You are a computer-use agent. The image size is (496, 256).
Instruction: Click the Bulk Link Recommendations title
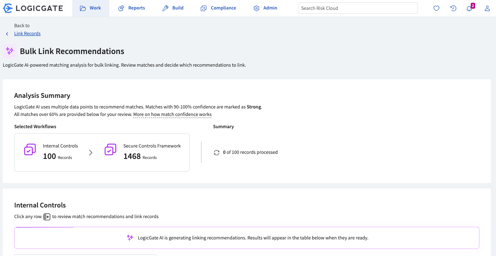(72, 51)
